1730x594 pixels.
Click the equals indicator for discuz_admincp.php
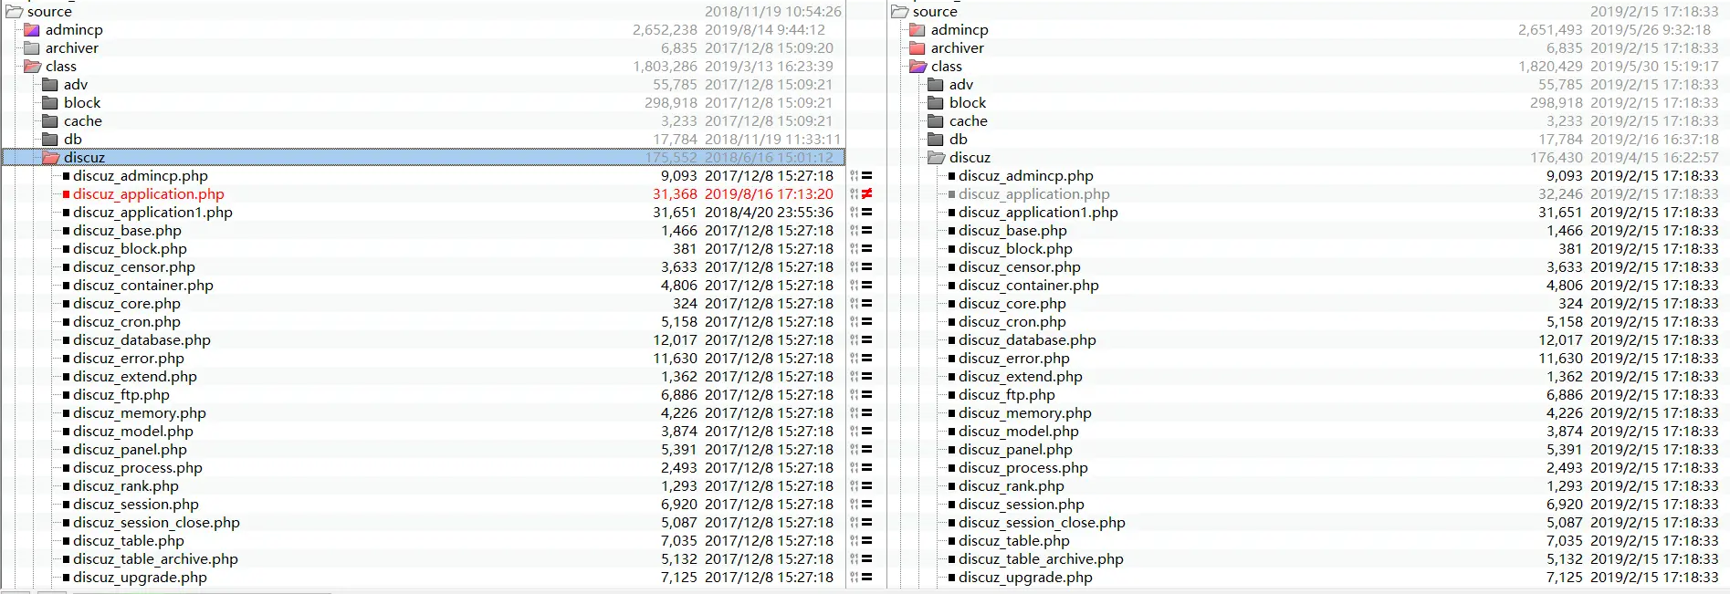(866, 176)
